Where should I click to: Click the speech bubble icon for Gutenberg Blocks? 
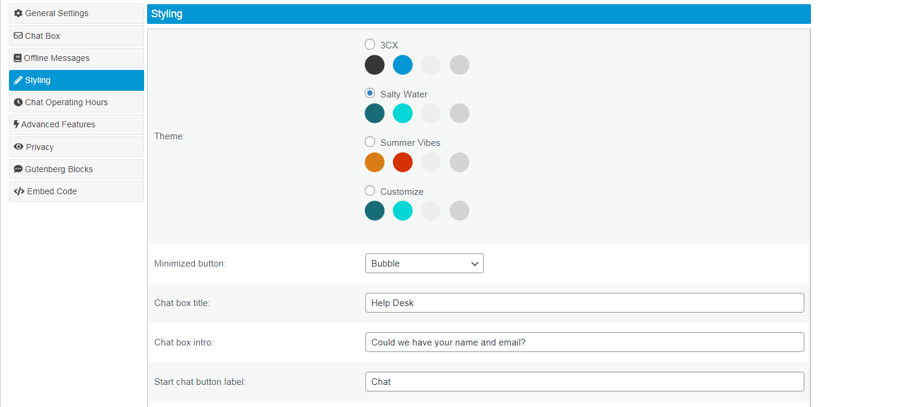click(x=18, y=169)
